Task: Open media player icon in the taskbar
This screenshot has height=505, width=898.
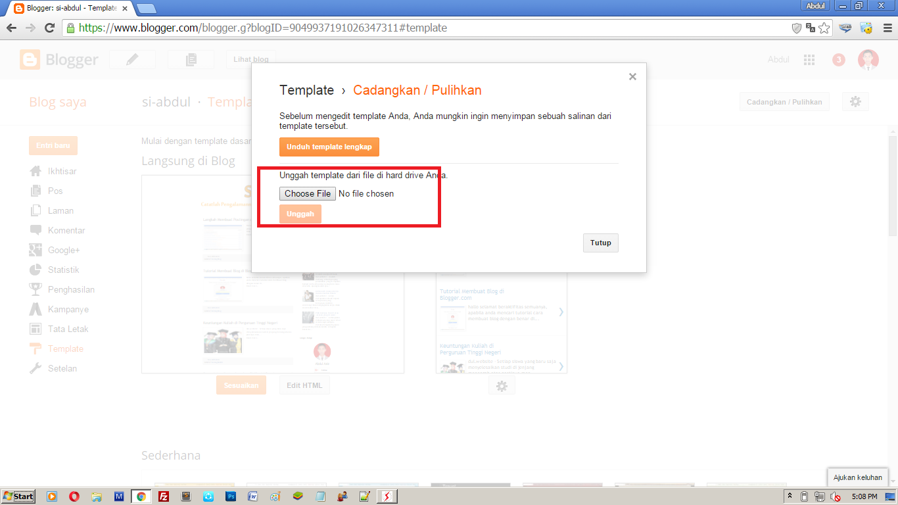Action: click(51, 496)
